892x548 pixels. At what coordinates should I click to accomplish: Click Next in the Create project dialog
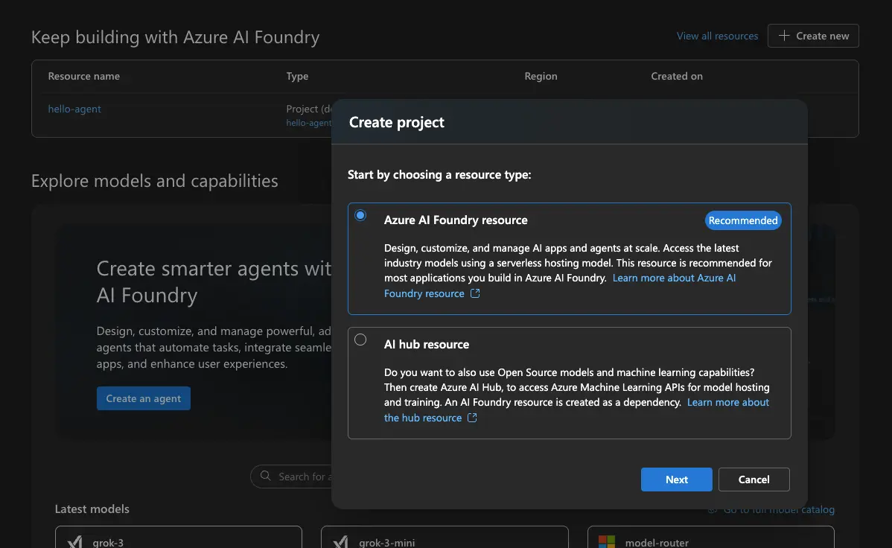676,479
